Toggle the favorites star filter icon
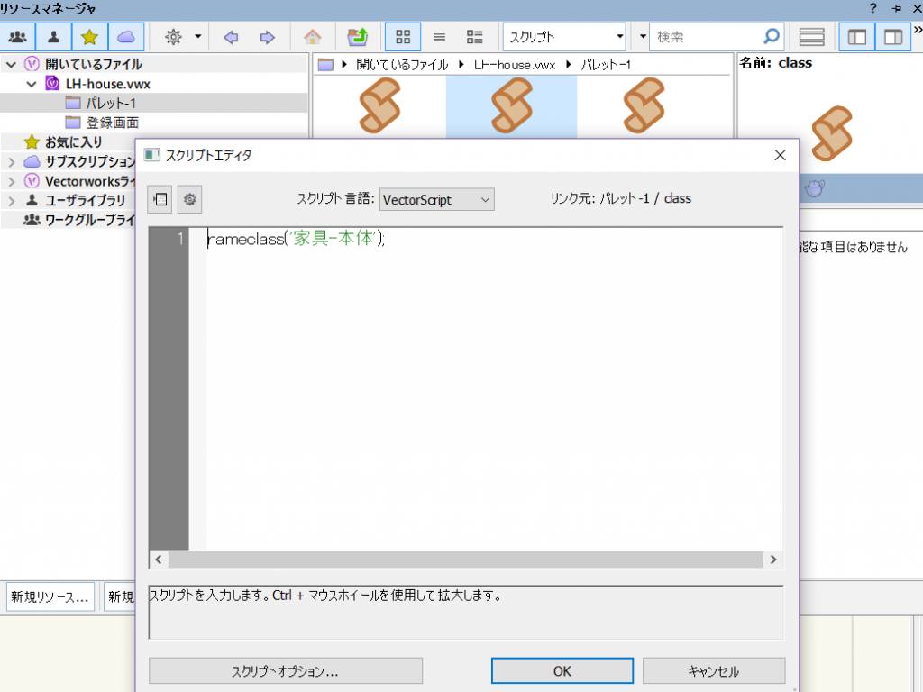This screenshot has height=692, width=923. point(89,37)
